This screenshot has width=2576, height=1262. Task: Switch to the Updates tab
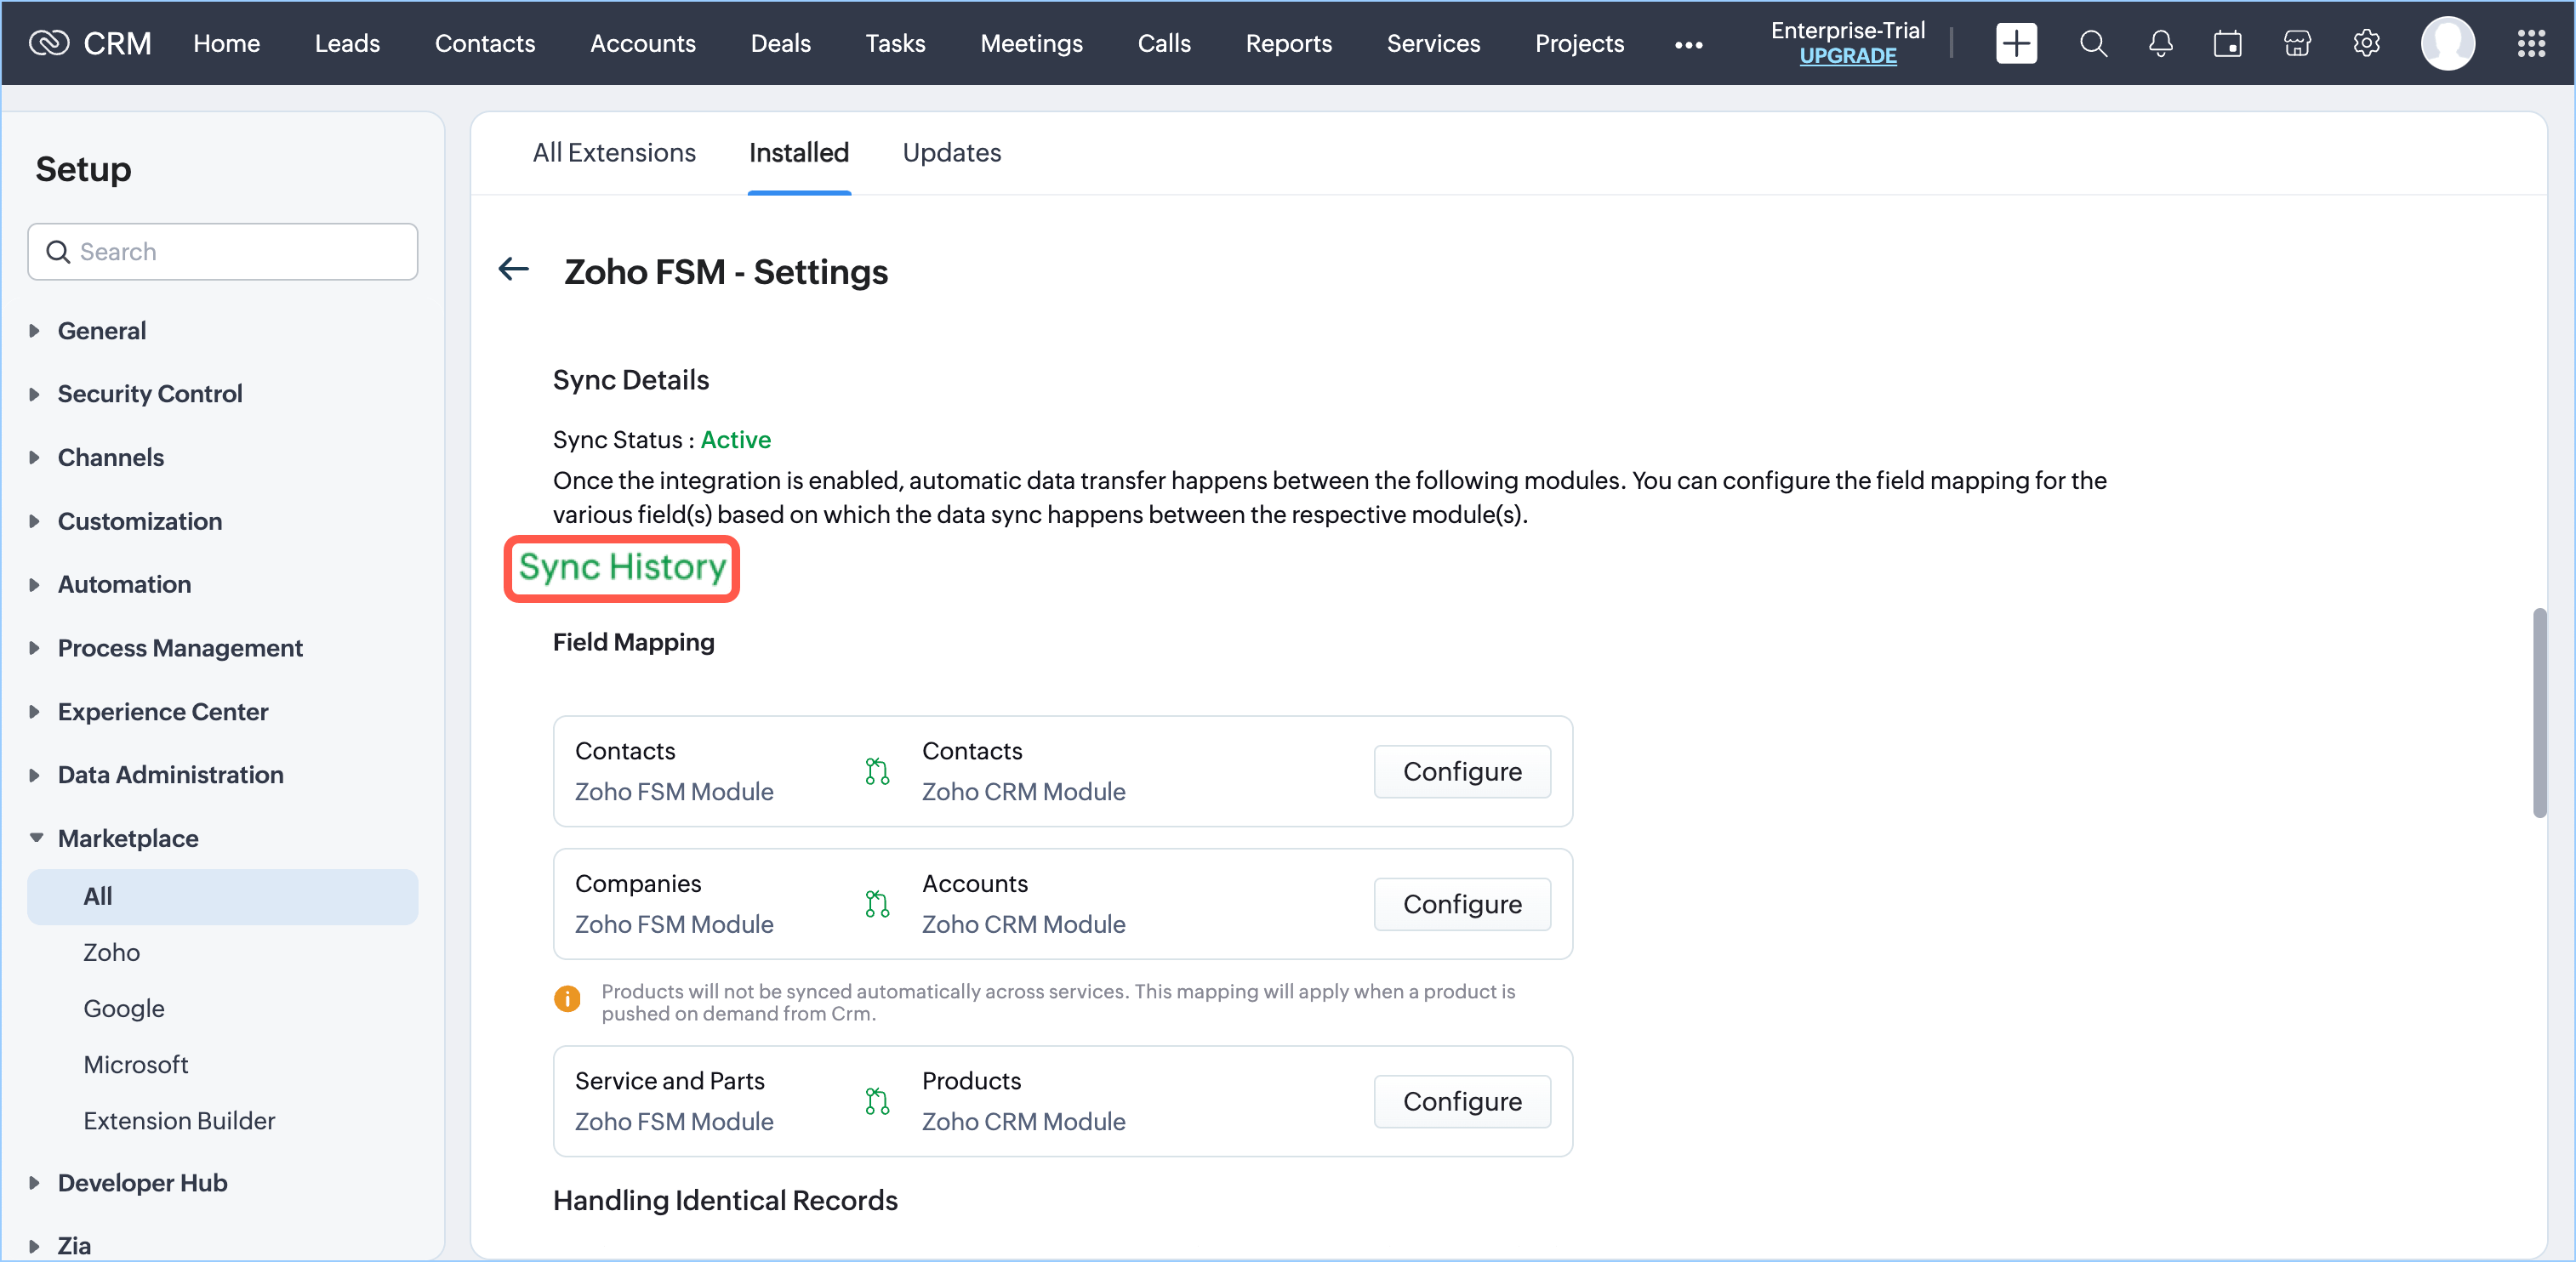click(951, 152)
